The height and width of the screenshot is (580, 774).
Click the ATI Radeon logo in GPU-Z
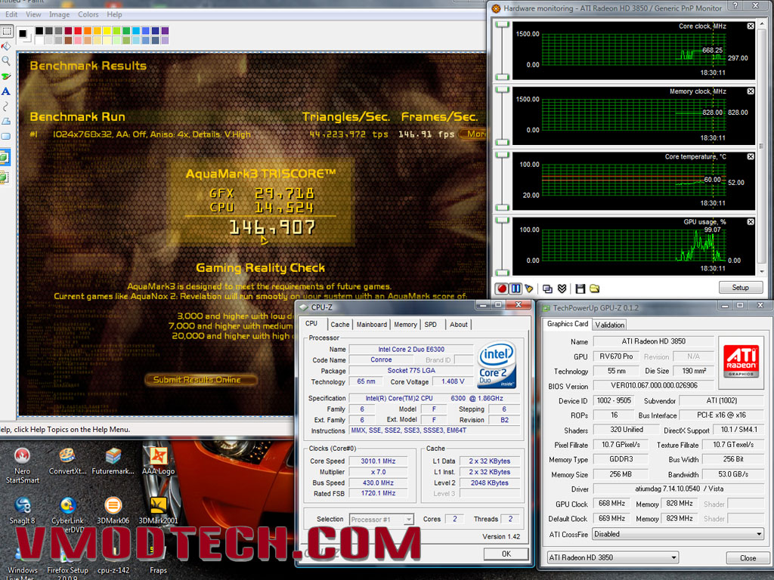click(x=741, y=360)
